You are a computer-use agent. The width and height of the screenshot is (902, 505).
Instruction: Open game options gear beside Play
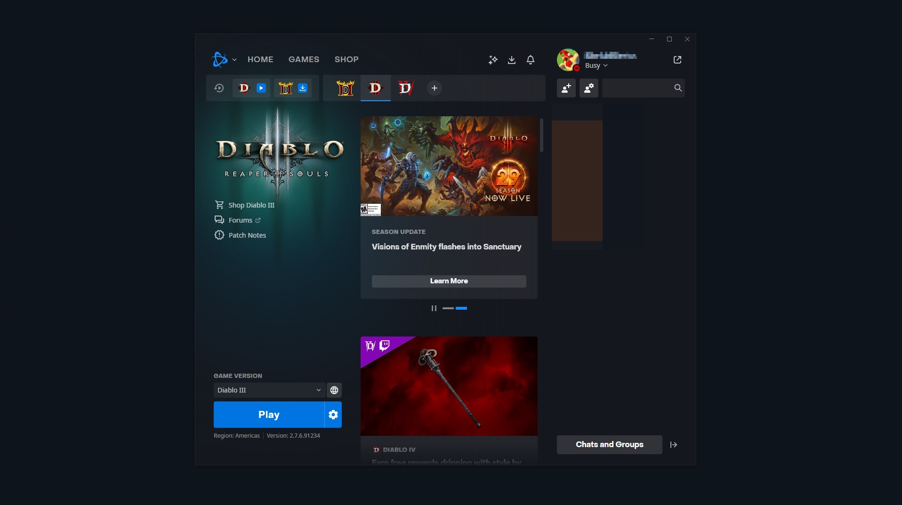click(x=333, y=415)
